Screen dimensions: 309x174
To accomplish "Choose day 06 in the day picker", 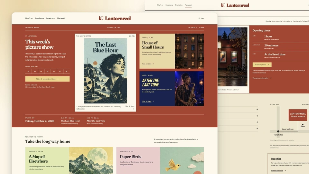I will tap(54, 71).
